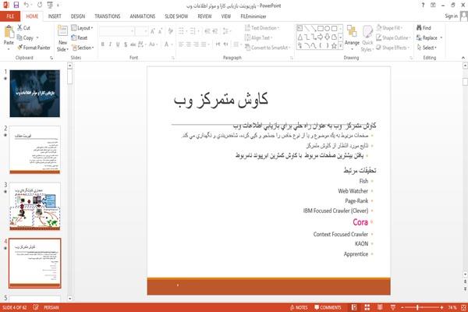Open the Section dropdown
The image size is (468, 312).
pyautogui.click(x=83, y=48)
